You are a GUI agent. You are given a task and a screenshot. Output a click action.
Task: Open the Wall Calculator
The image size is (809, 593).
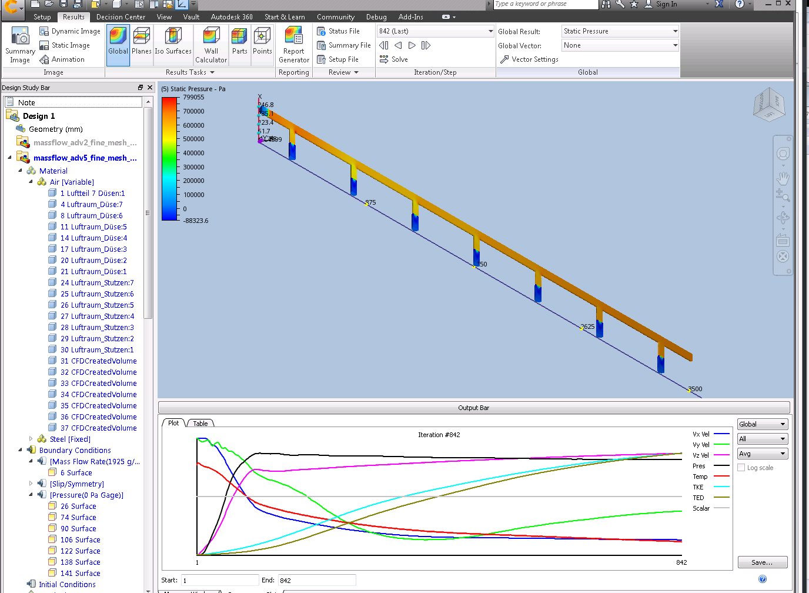[211, 45]
